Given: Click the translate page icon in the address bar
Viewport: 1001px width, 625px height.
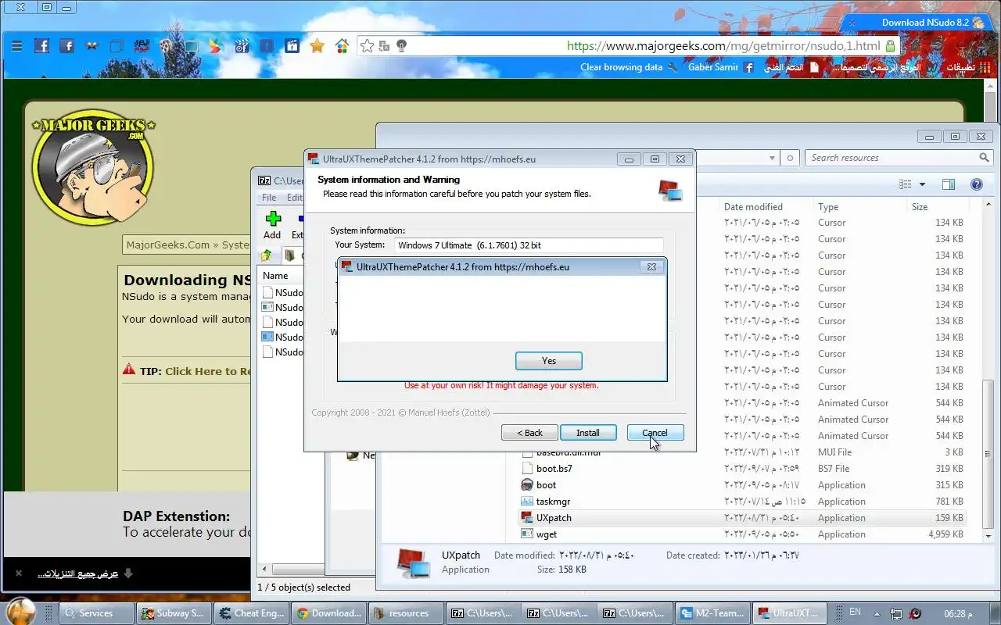Looking at the screenshot, I should tap(384, 46).
